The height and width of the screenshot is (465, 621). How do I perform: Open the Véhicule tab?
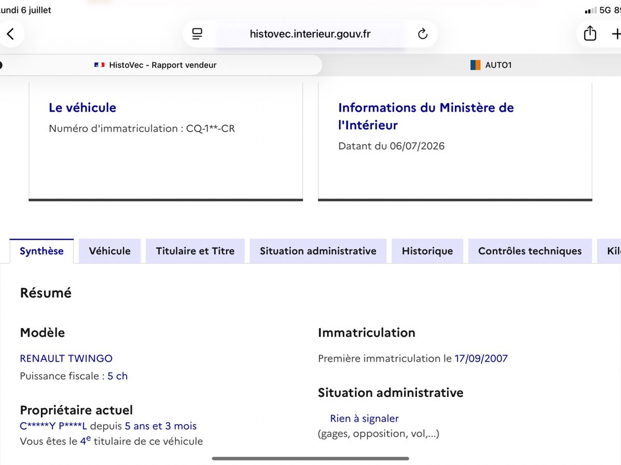(x=110, y=251)
